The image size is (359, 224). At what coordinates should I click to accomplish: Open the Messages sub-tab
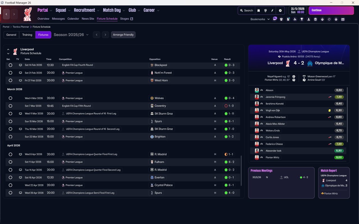pos(58,19)
